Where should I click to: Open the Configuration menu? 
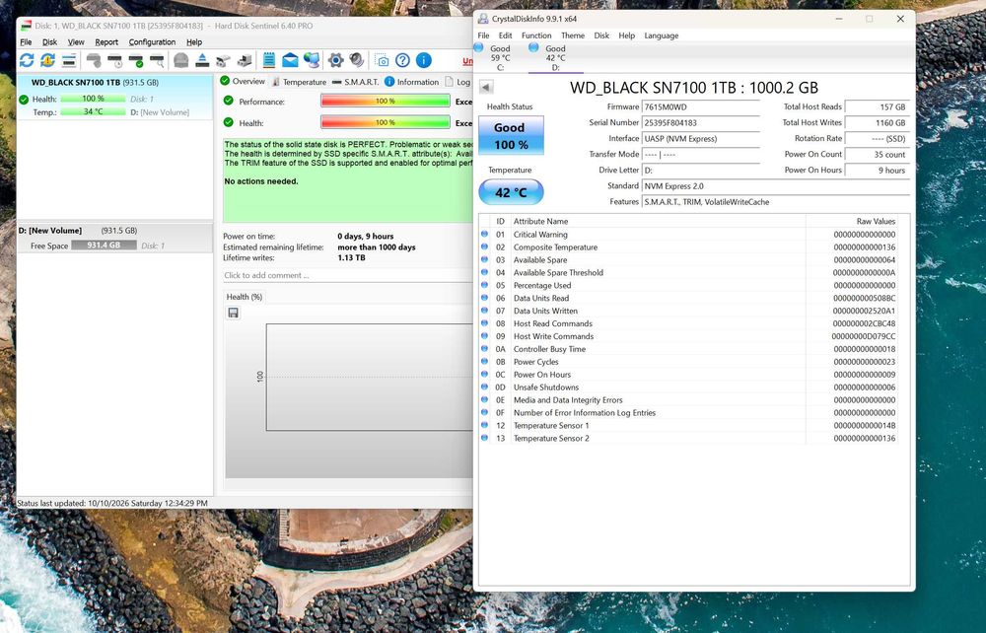152,42
